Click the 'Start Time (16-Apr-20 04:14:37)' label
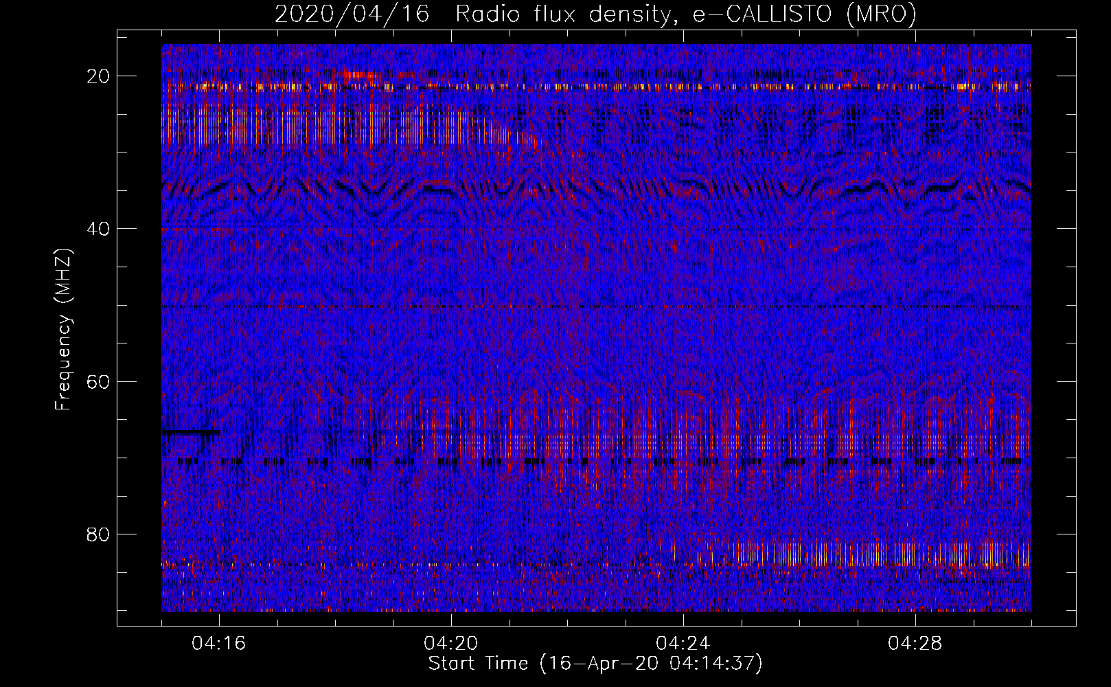1111x687 pixels. coord(595,664)
